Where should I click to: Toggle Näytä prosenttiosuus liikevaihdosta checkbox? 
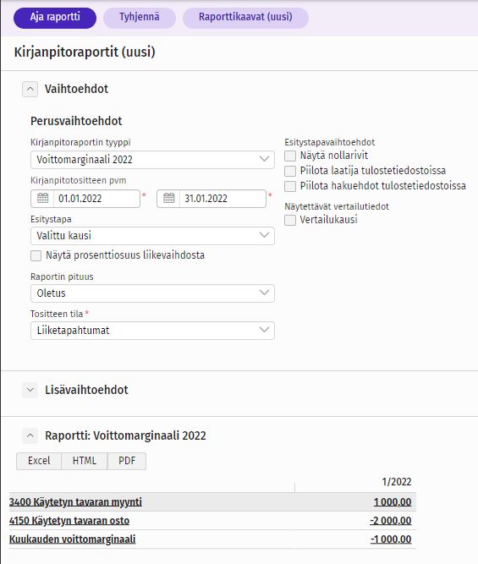coord(36,255)
